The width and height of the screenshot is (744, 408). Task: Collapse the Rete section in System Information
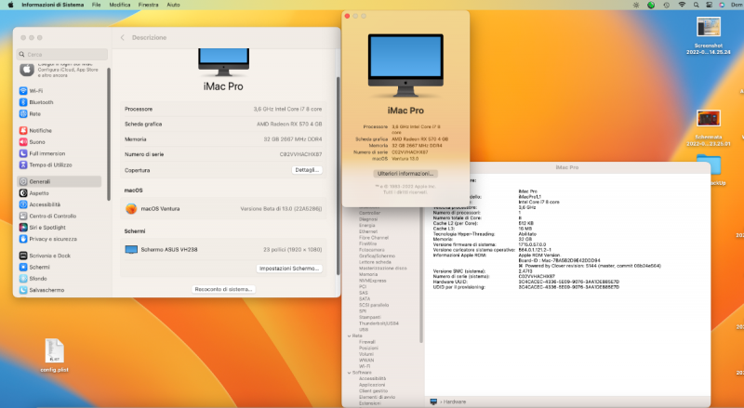[x=350, y=336]
